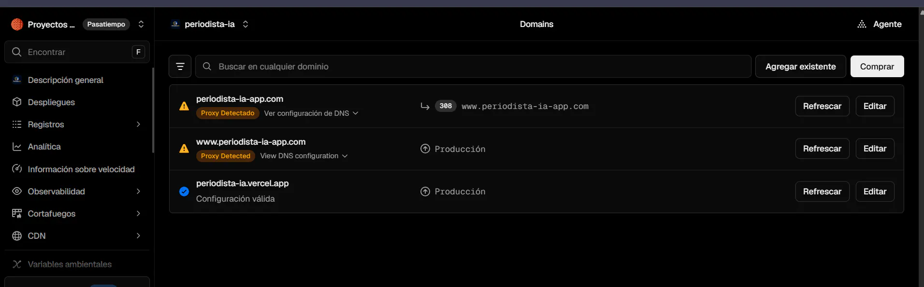Viewport: 924px width, 287px height.
Task: Open the domain filter button
Action: click(x=180, y=67)
